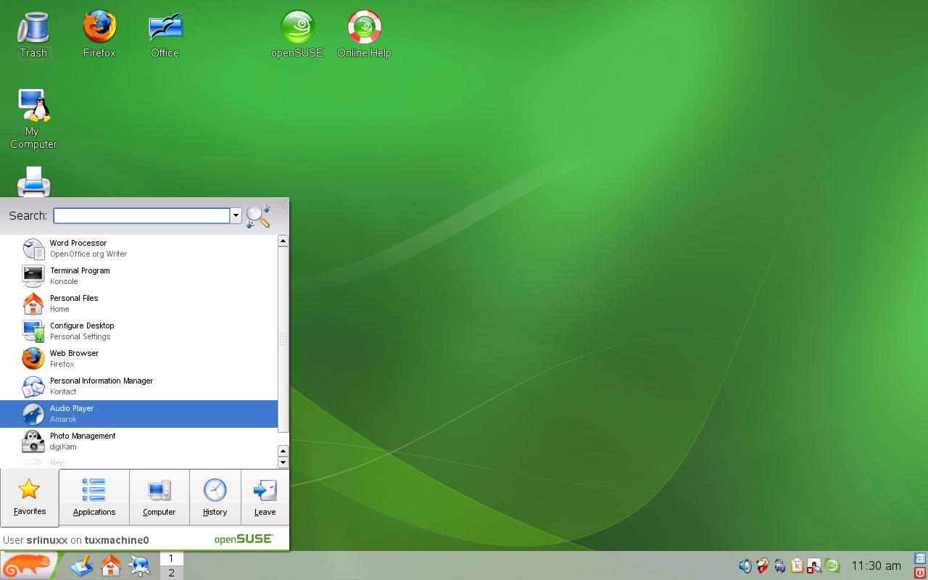928x580 pixels.
Task: Start Audio Player Amarok
Action: point(139,414)
